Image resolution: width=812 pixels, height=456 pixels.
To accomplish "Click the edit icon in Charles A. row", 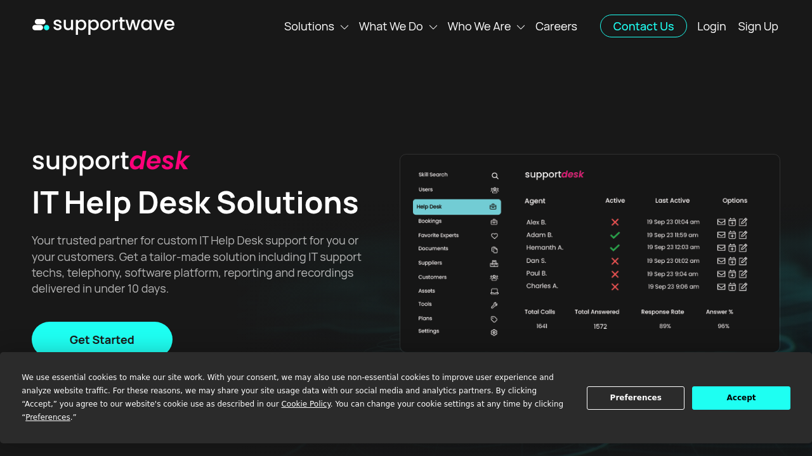I will click(743, 287).
